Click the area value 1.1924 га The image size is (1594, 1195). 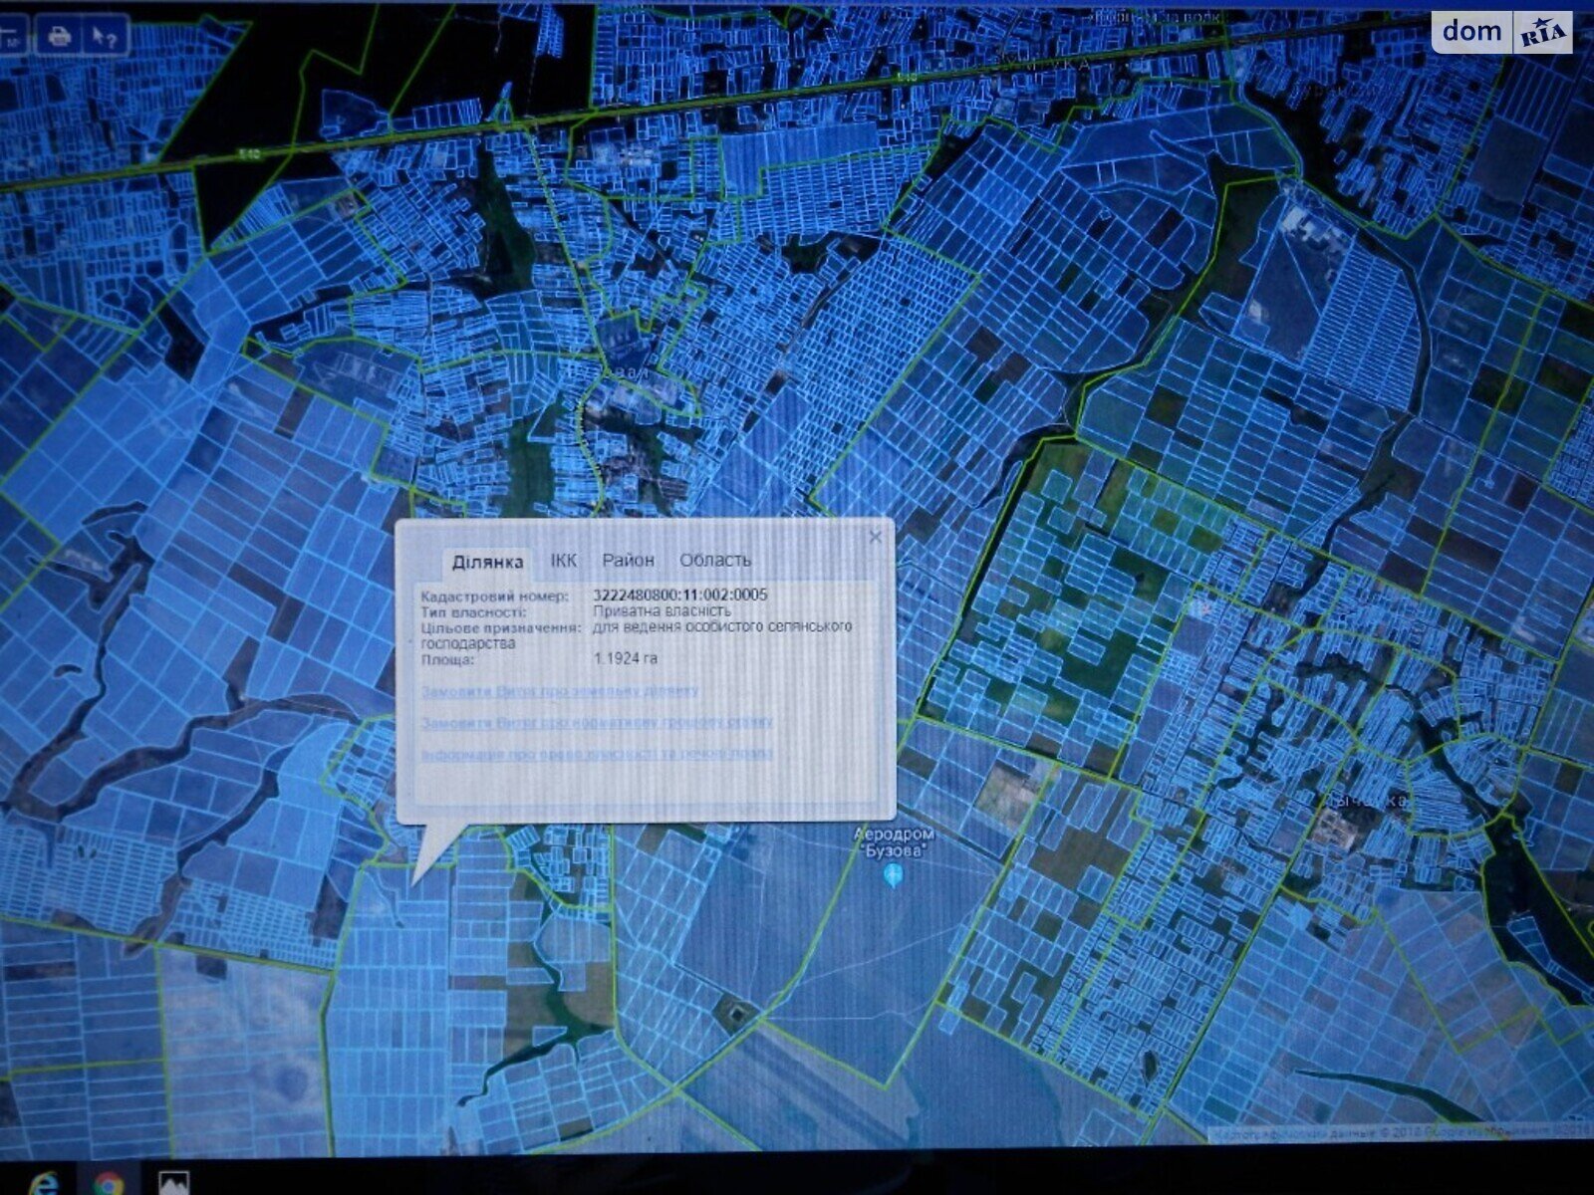pos(626,659)
